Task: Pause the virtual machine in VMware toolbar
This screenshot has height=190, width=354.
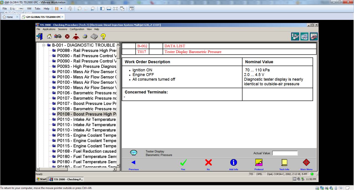Action: pyautogui.click(x=57, y=9)
